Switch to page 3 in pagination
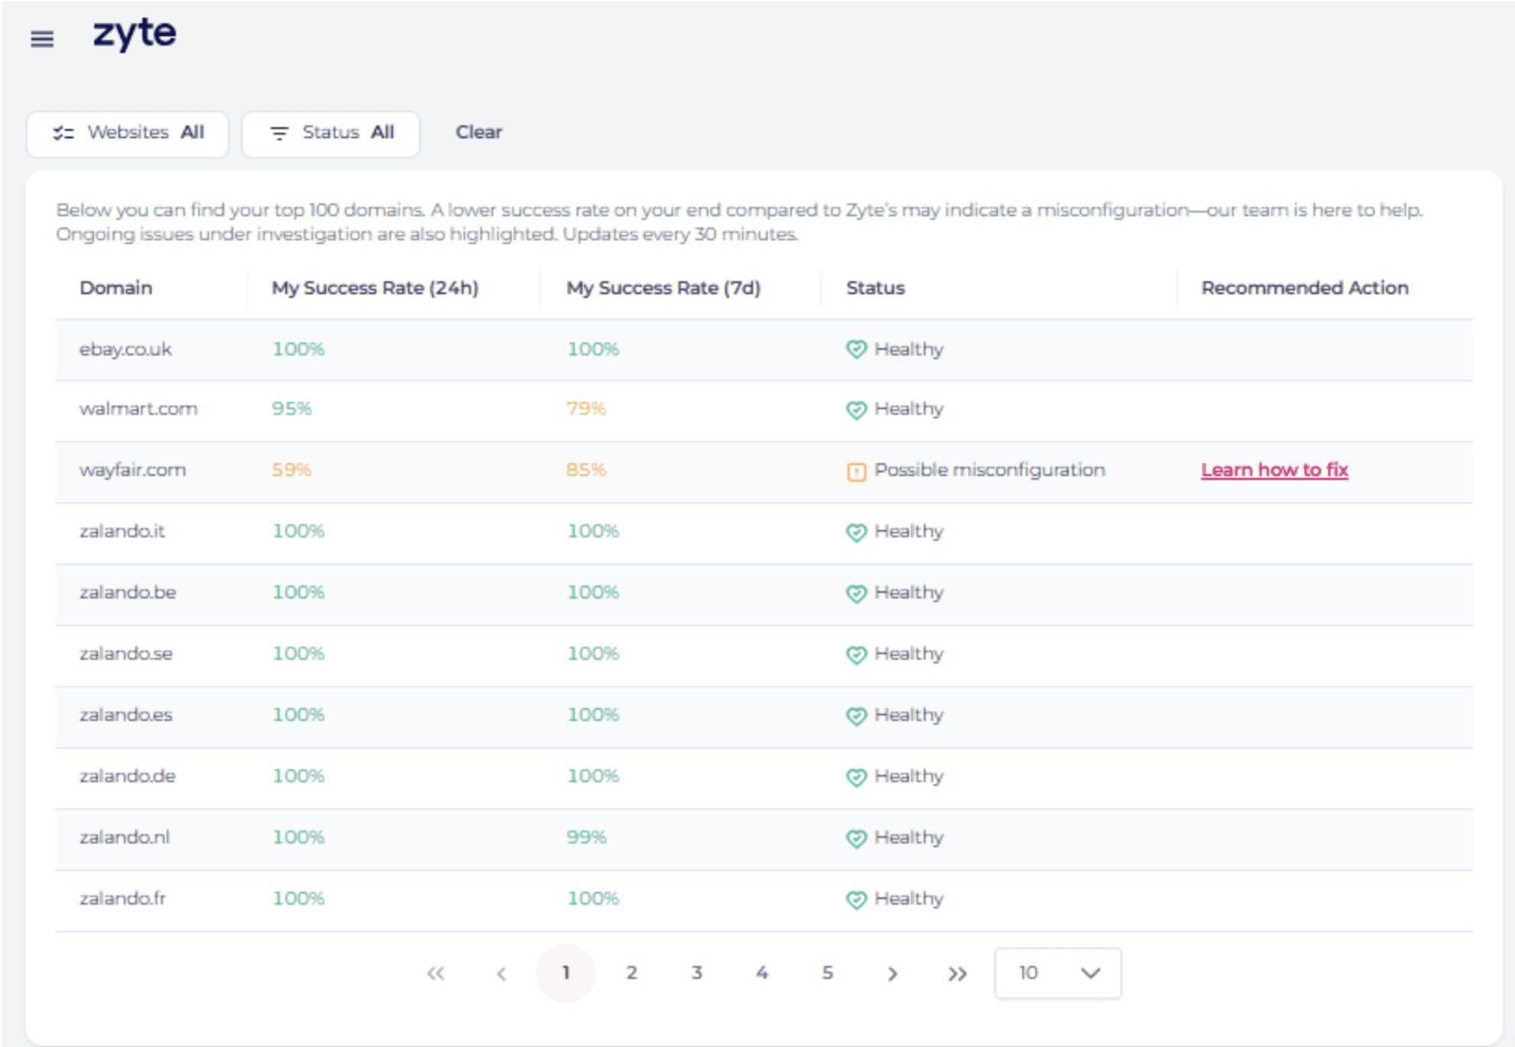Viewport: 1515px width, 1047px height. [696, 973]
